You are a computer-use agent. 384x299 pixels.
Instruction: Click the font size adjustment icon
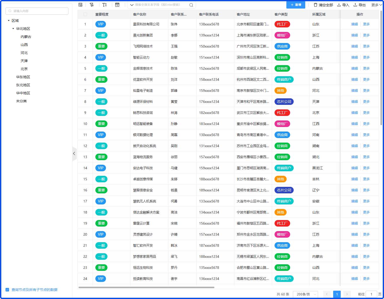pyautogui.click(x=104, y=5)
